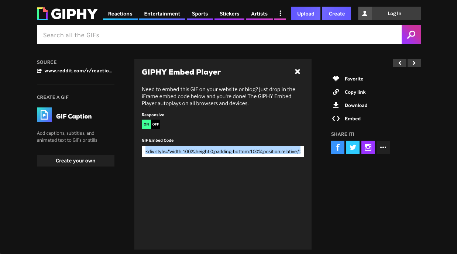The height and width of the screenshot is (254, 457).
Task: Share on Facebook
Action: click(338, 147)
